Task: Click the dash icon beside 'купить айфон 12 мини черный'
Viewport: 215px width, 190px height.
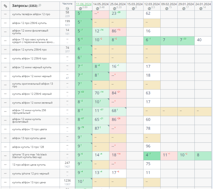Action: 5,76
